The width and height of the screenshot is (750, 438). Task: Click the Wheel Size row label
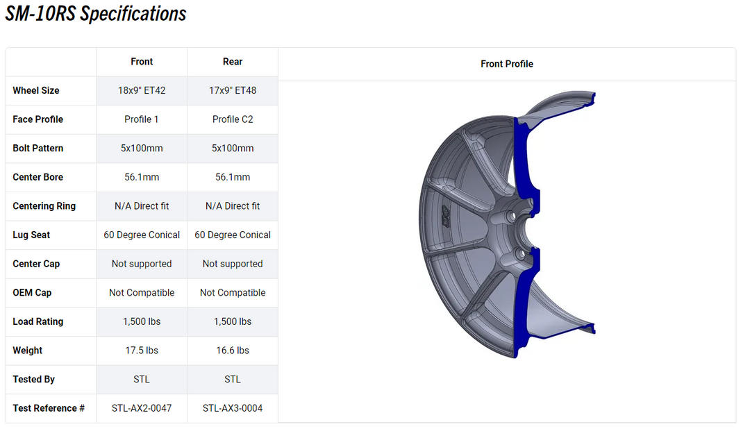(36, 90)
